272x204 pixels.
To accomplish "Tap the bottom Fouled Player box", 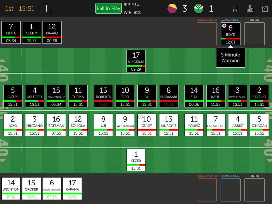I will click(x=207, y=190).
